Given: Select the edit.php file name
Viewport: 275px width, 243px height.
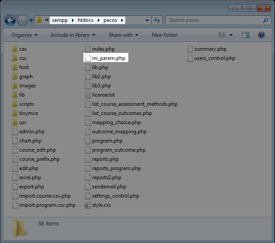Looking at the screenshot, I should tap(29, 168).
